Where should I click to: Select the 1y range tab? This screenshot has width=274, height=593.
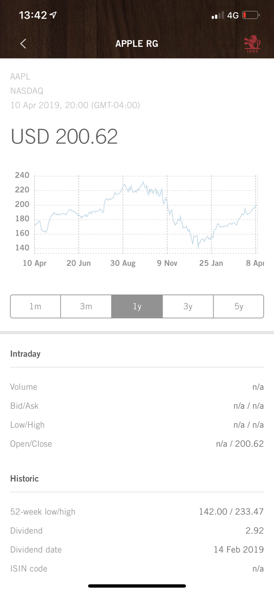[x=137, y=306]
